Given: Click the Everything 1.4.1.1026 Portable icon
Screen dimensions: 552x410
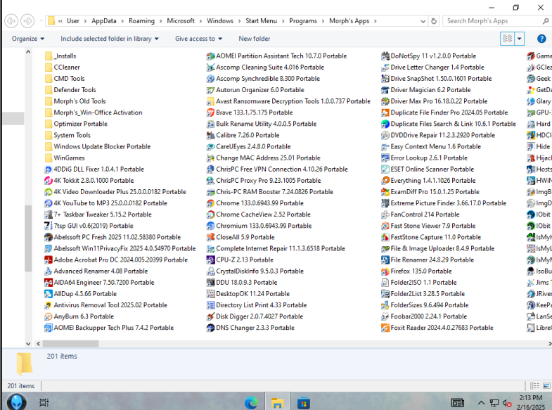Looking at the screenshot, I should pyautogui.click(x=385, y=181).
